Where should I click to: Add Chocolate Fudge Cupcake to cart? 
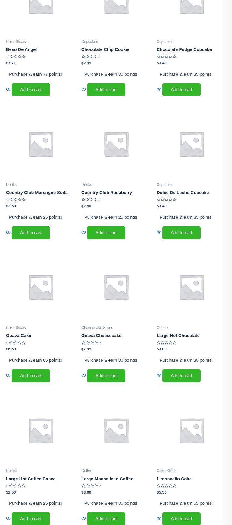[181, 90]
